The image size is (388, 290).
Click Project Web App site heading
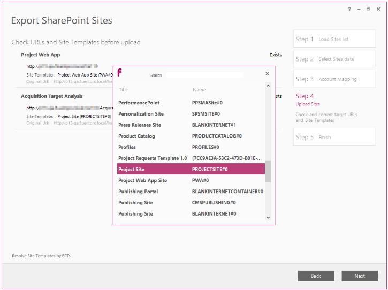click(40, 55)
